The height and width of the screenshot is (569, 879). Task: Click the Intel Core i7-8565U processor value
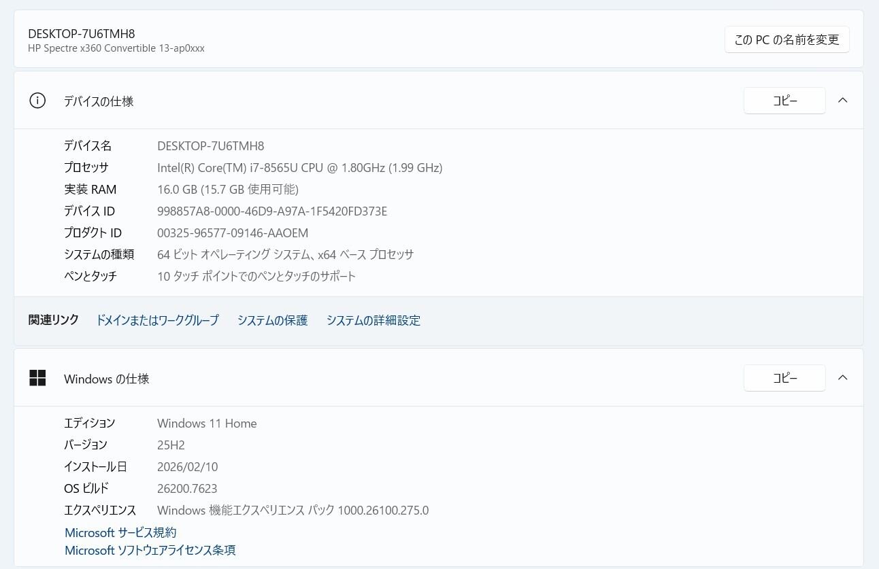[300, 167]
